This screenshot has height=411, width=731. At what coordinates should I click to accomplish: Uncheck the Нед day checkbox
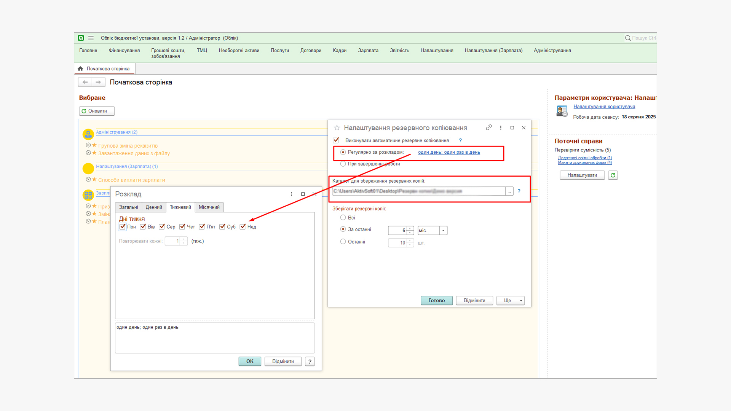pos(243,227)
